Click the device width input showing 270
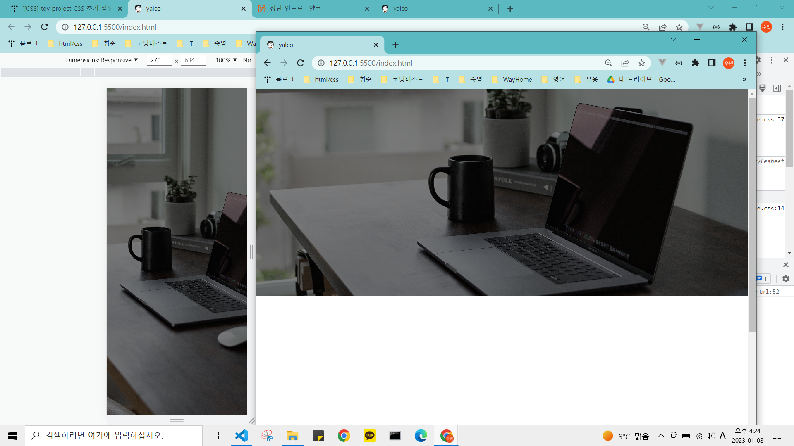 point(159,60)
